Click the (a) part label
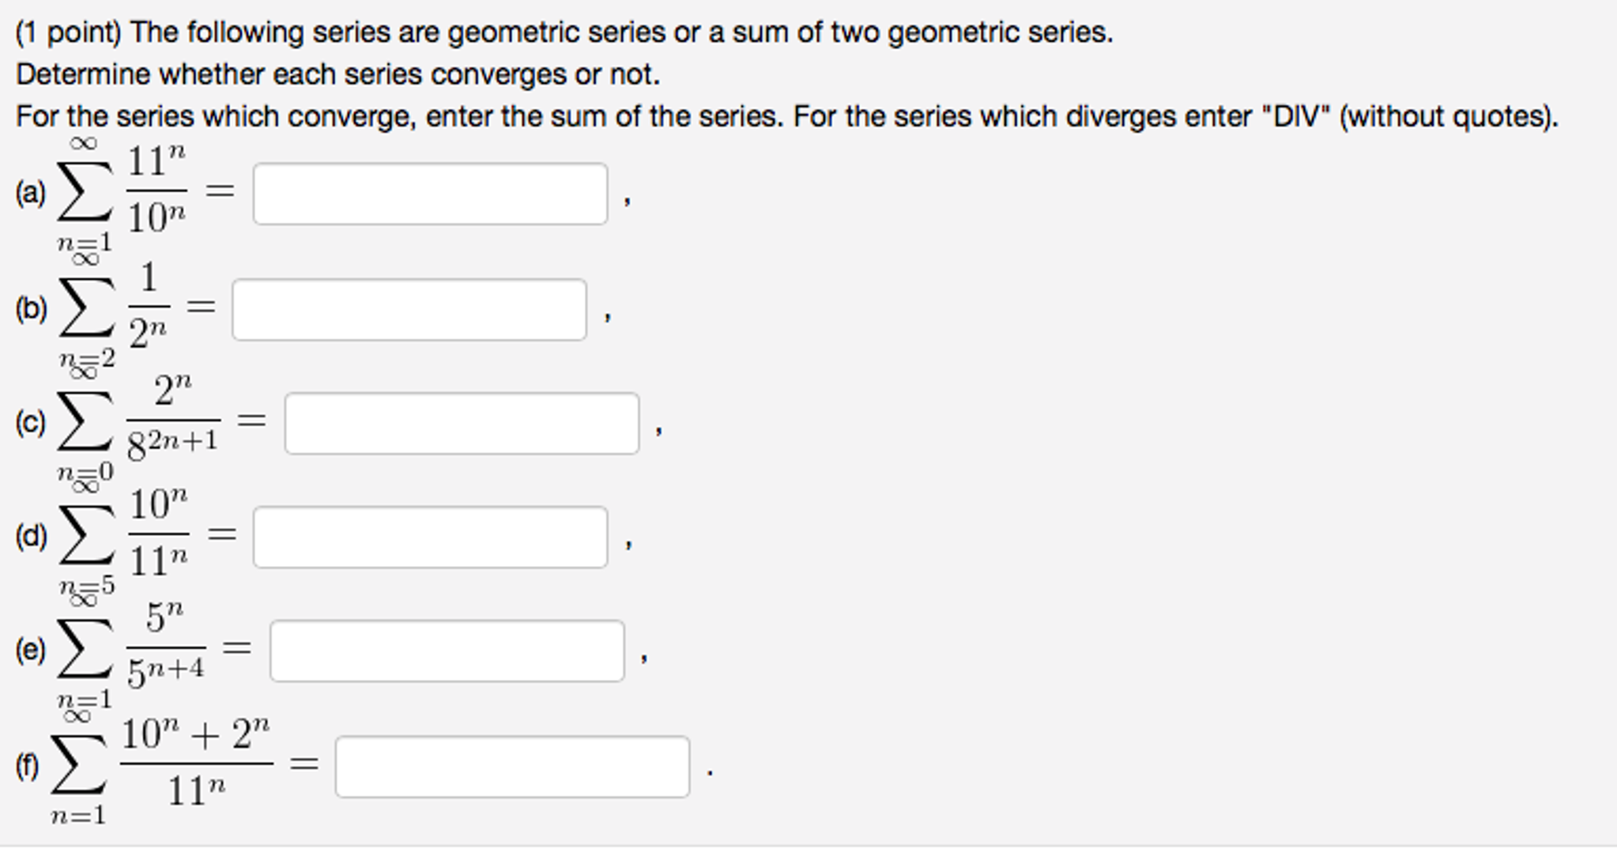Screen dimensions: 1617x849 [x=31, y=193]
